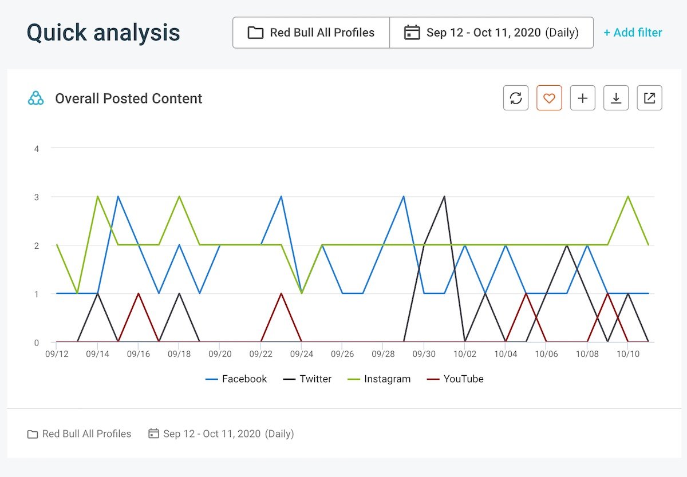Click the y-axis value 4

coord(37,148)
